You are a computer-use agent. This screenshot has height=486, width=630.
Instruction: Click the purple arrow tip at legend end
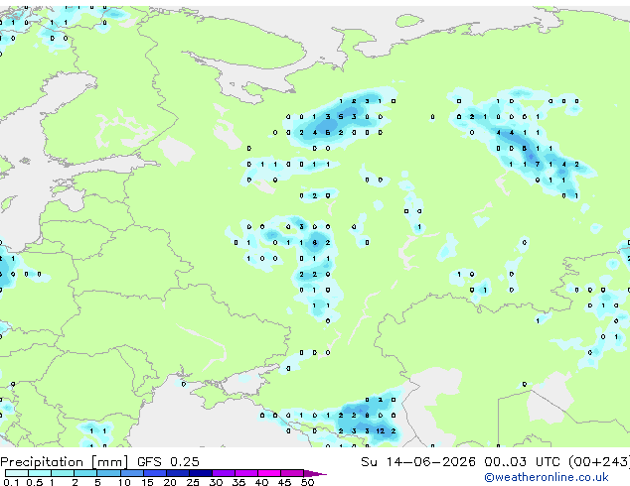316,473
